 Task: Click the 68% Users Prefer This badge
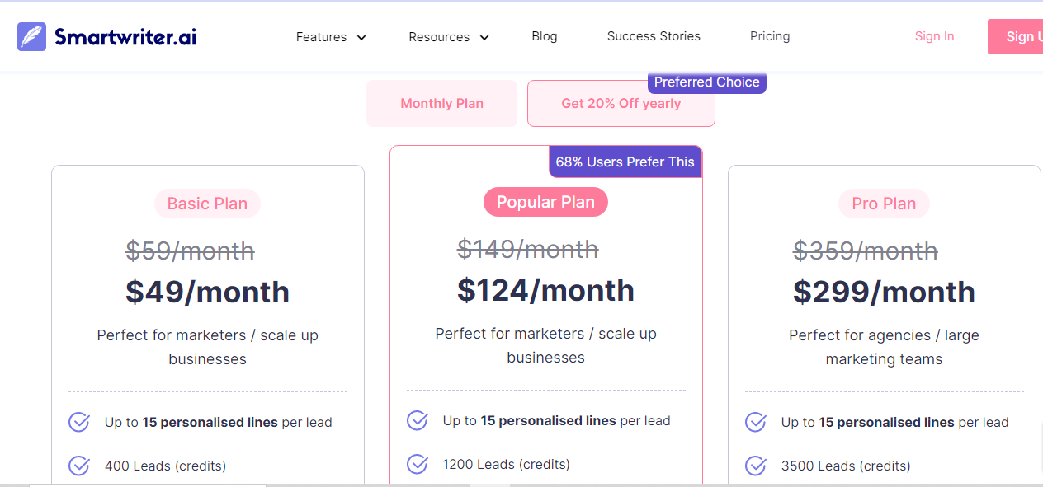[x=625, y=162]
